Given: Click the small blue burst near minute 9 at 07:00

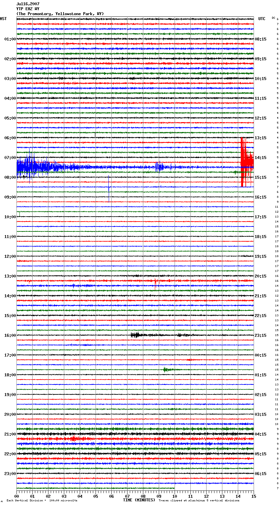Looking at the screenshot, I should [x=160, y=167].
